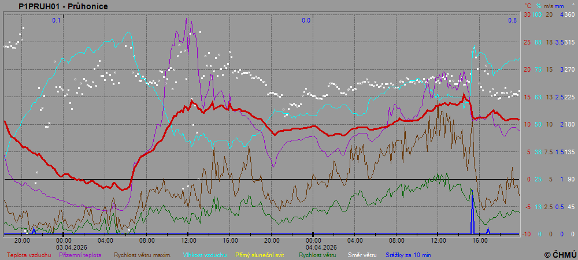Image resolution: width=578 pixels, height=260 pixels.
Task: Click the white 'Směr větru' legend label
Action: click(362, 255)
